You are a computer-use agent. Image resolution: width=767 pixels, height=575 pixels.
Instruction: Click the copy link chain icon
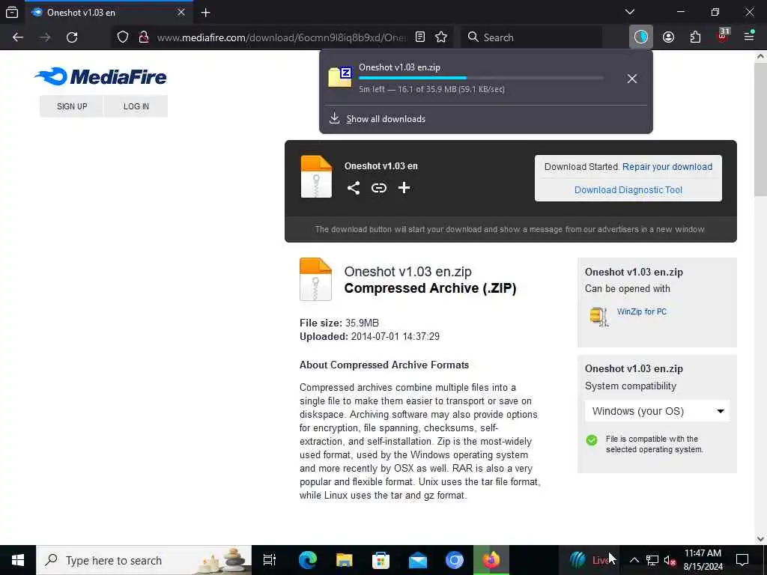point(378,188)
